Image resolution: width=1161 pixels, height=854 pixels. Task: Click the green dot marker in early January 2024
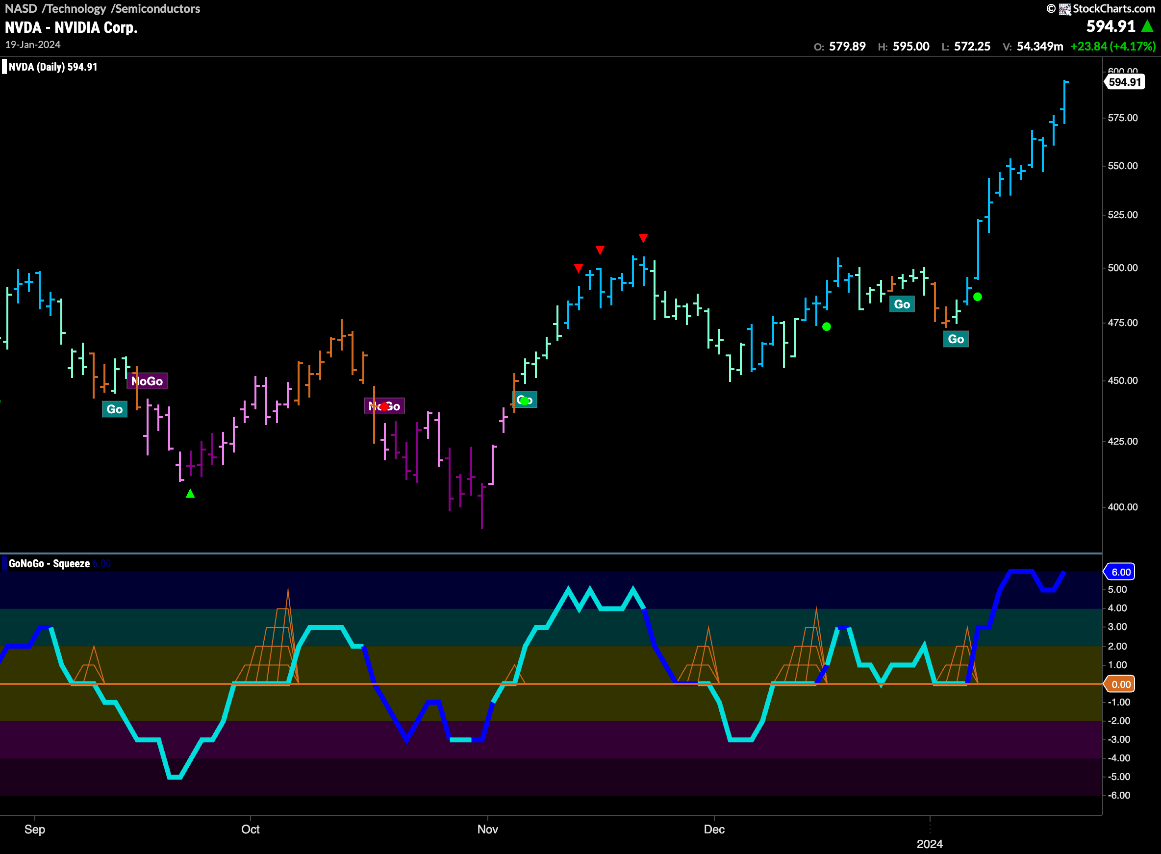pos(978,297)
